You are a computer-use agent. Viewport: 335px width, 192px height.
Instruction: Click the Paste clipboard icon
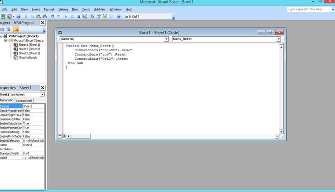(38, 16)
